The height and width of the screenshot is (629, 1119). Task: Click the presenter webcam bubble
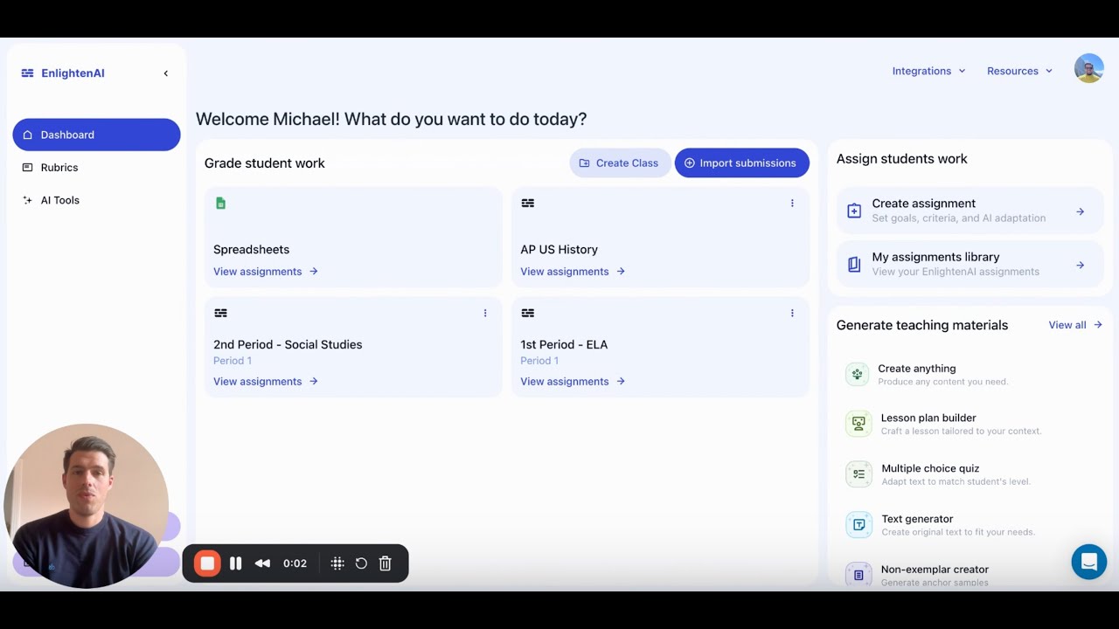[x=86, y=506]
